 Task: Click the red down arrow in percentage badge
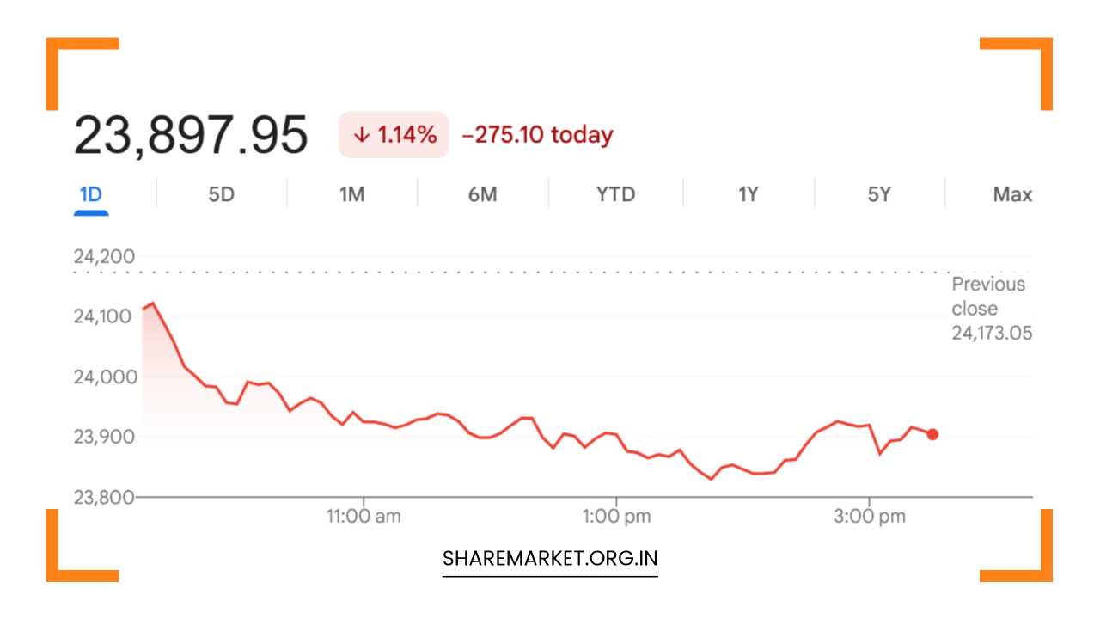pyautogui.click(x=362, y=135)
